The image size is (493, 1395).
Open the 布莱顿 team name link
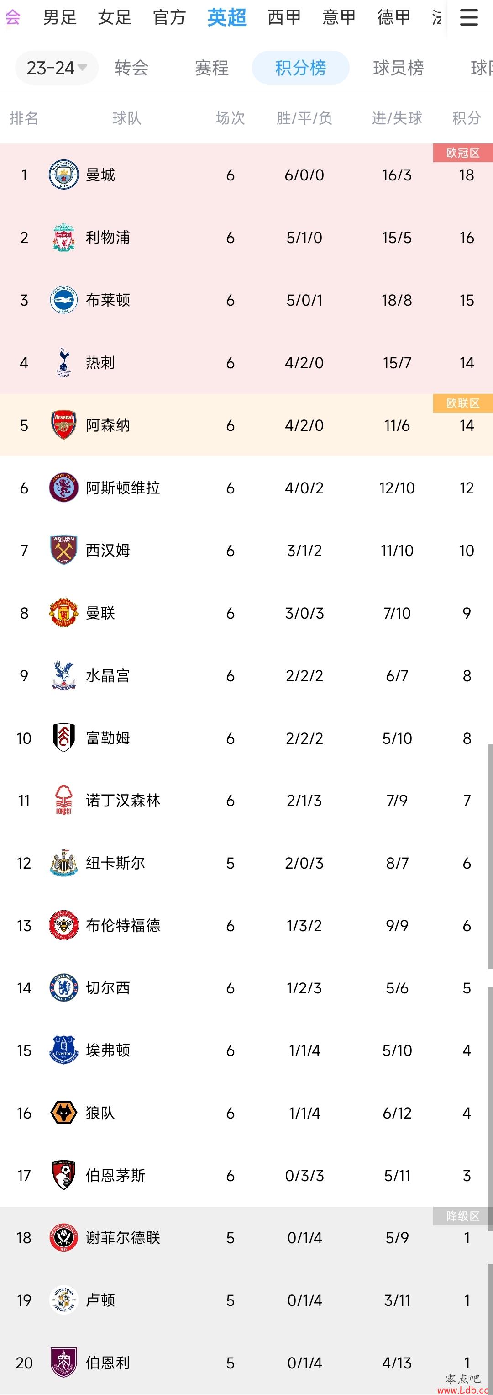tap(108, 300)
